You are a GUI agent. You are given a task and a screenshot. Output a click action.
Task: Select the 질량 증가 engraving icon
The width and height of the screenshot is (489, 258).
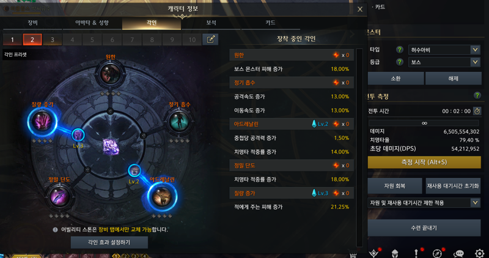point(42,121)
